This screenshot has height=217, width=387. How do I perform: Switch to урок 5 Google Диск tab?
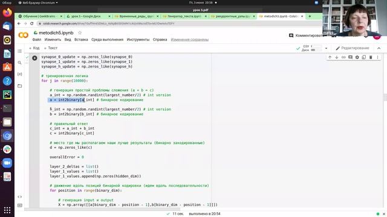(85, 16)
